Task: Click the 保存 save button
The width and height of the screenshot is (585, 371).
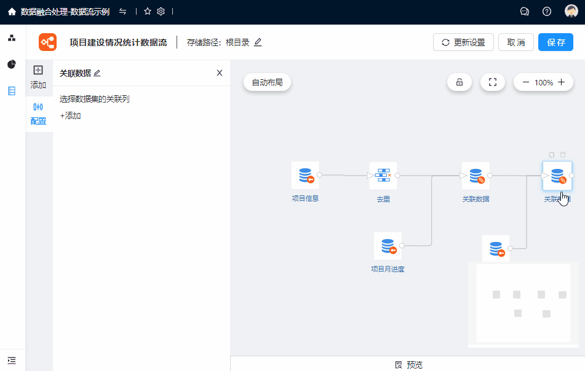Action: [555, 42]
